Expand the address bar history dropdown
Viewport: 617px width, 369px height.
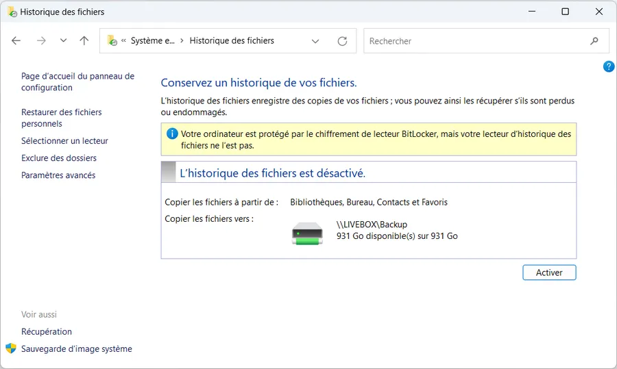315,41
